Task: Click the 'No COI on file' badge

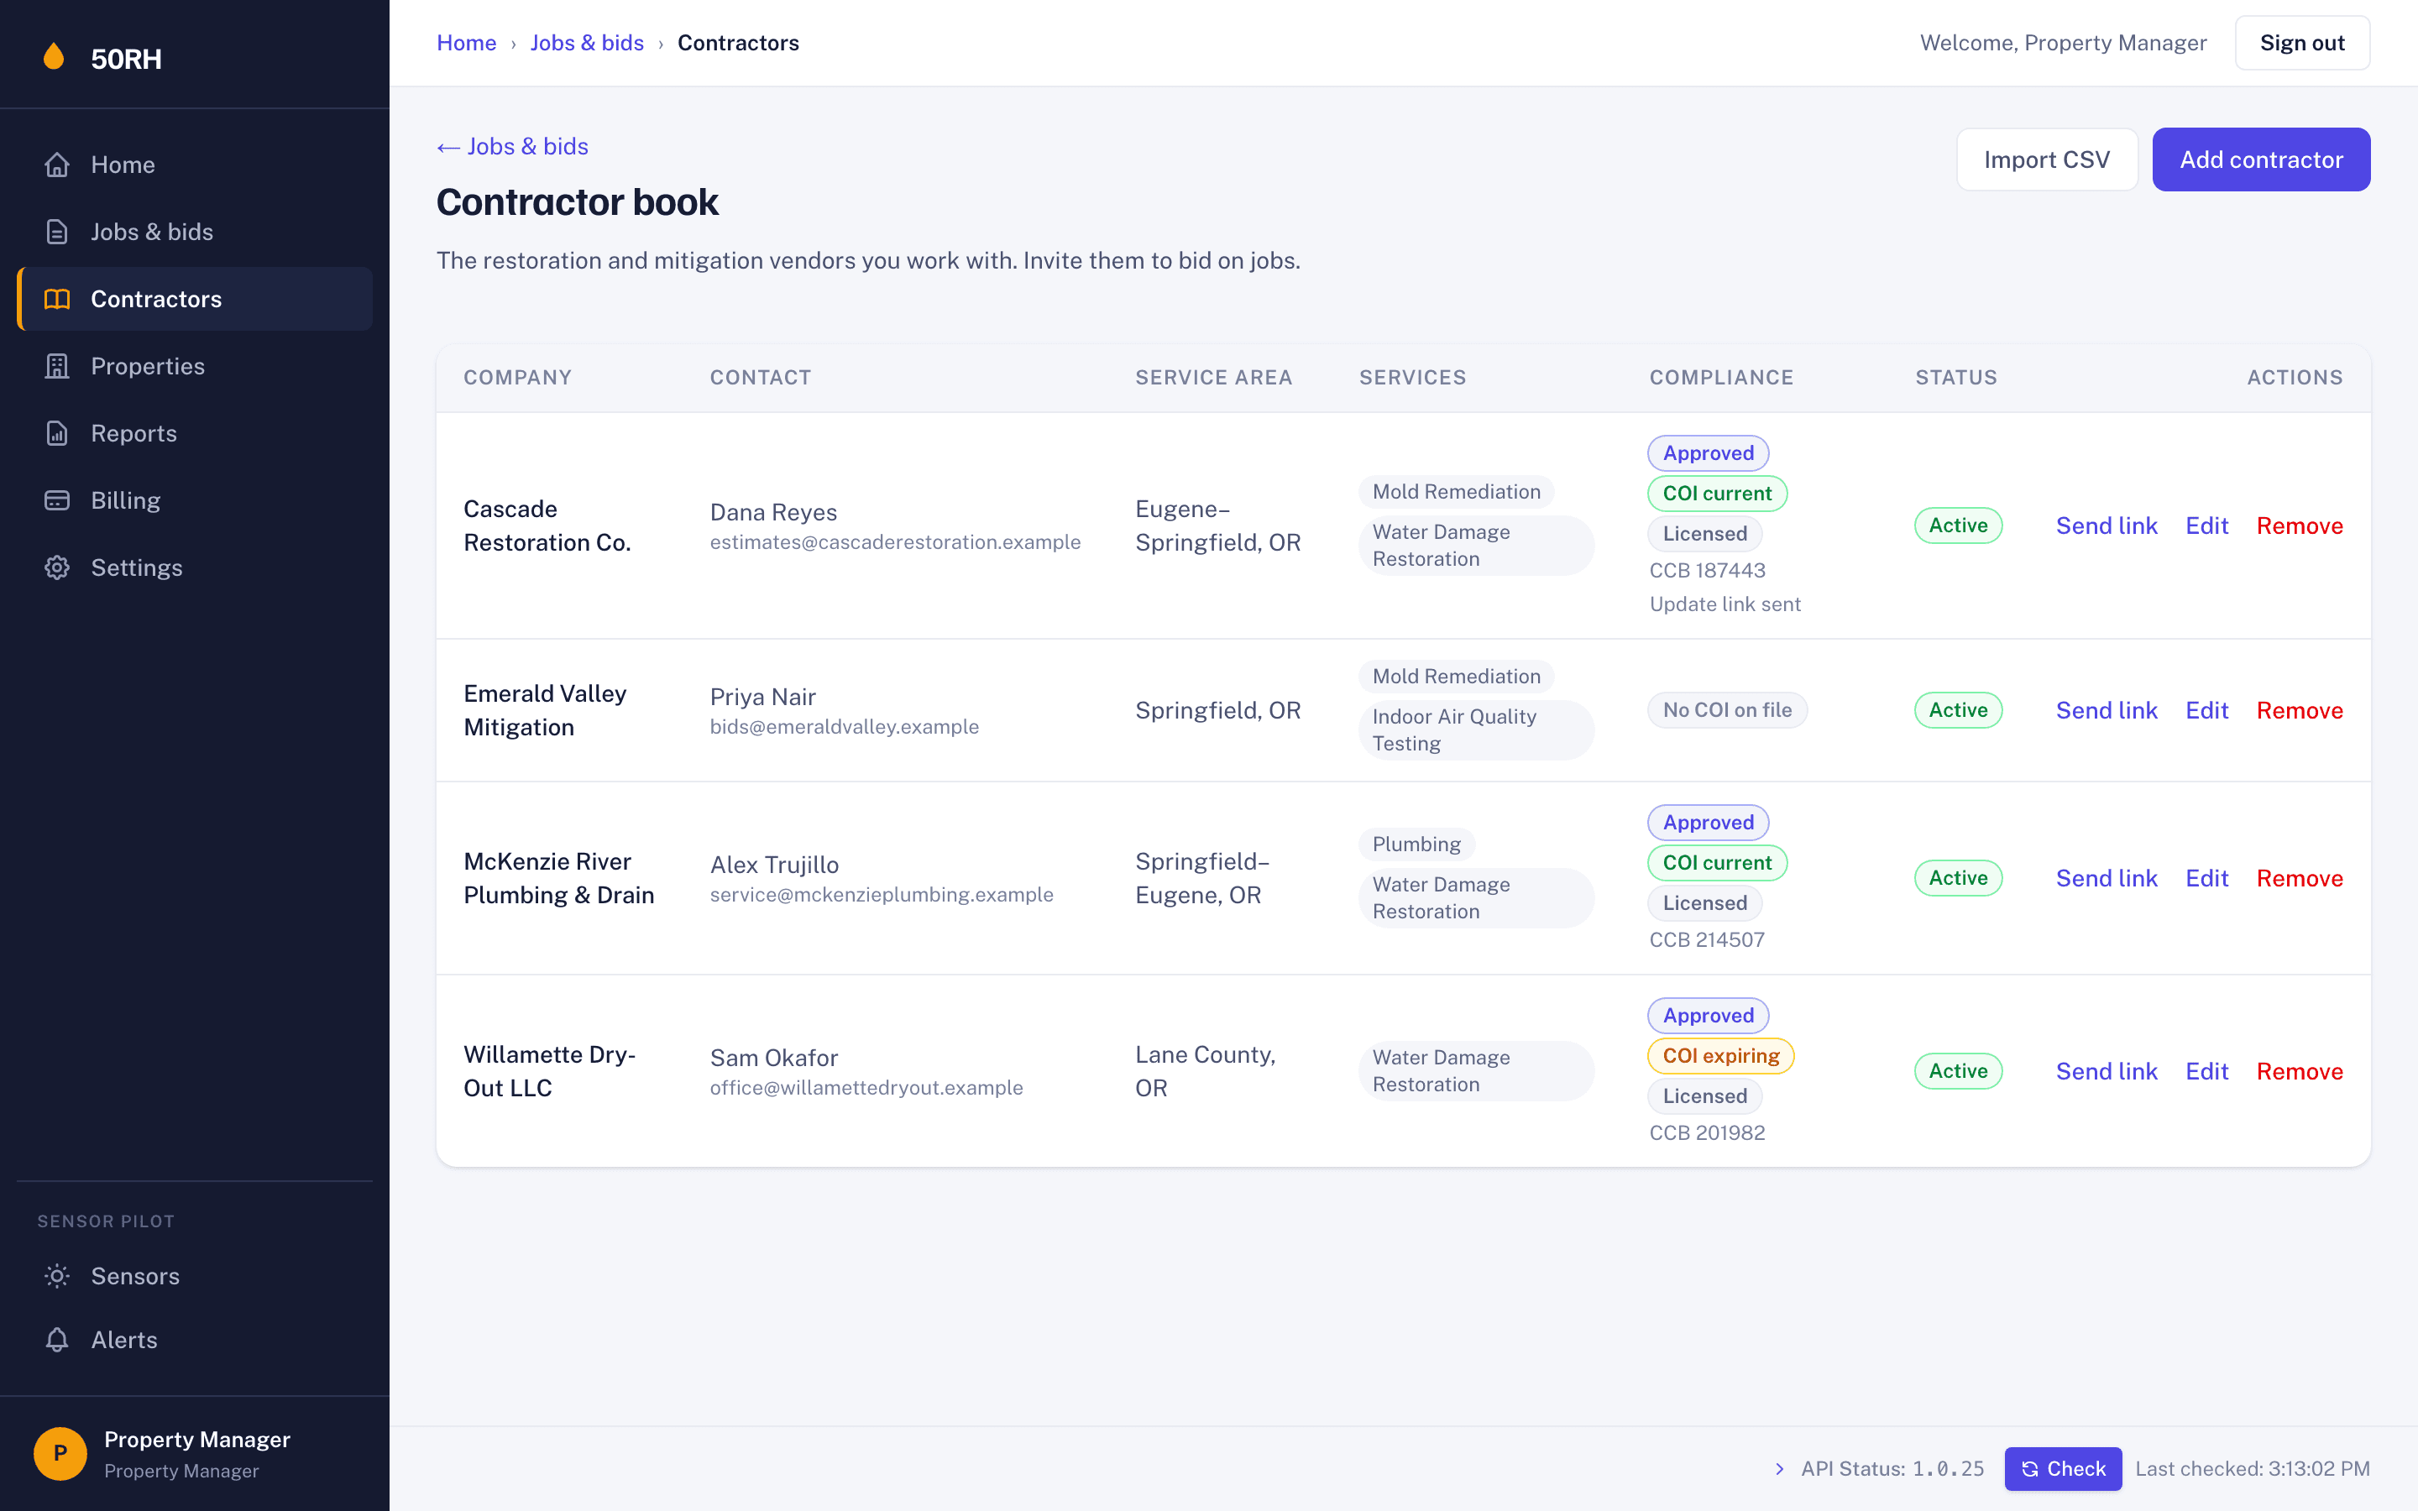Action: point(1726,710)
